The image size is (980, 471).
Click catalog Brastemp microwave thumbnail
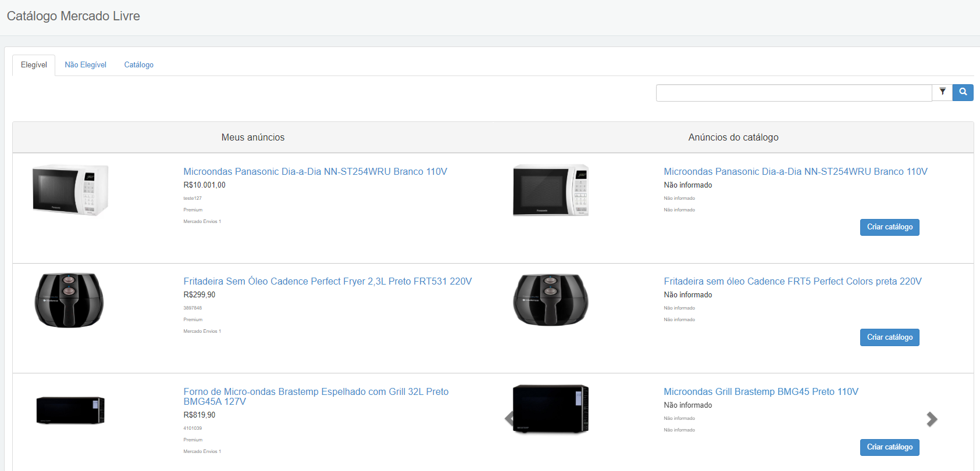(551, 409)
